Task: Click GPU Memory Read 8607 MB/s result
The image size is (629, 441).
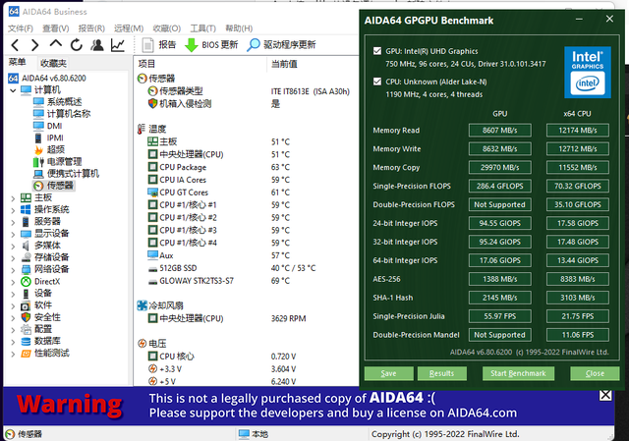Action: 500,131
